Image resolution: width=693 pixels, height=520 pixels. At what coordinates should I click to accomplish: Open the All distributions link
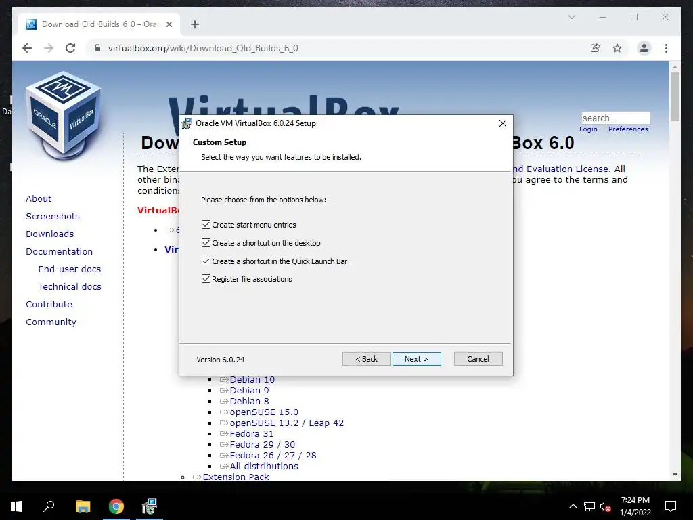tap(264, 466)
